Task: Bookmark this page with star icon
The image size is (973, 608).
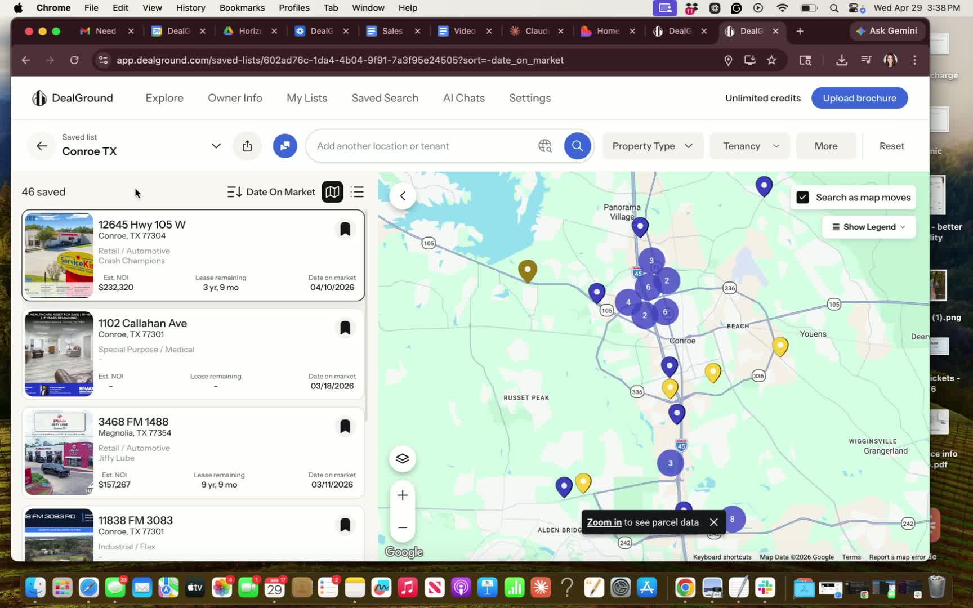Action: (x=771, y=60)
